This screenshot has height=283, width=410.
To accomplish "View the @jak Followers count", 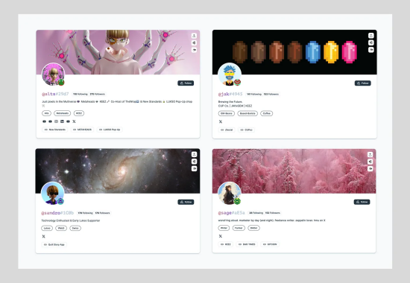I will 271,94.
